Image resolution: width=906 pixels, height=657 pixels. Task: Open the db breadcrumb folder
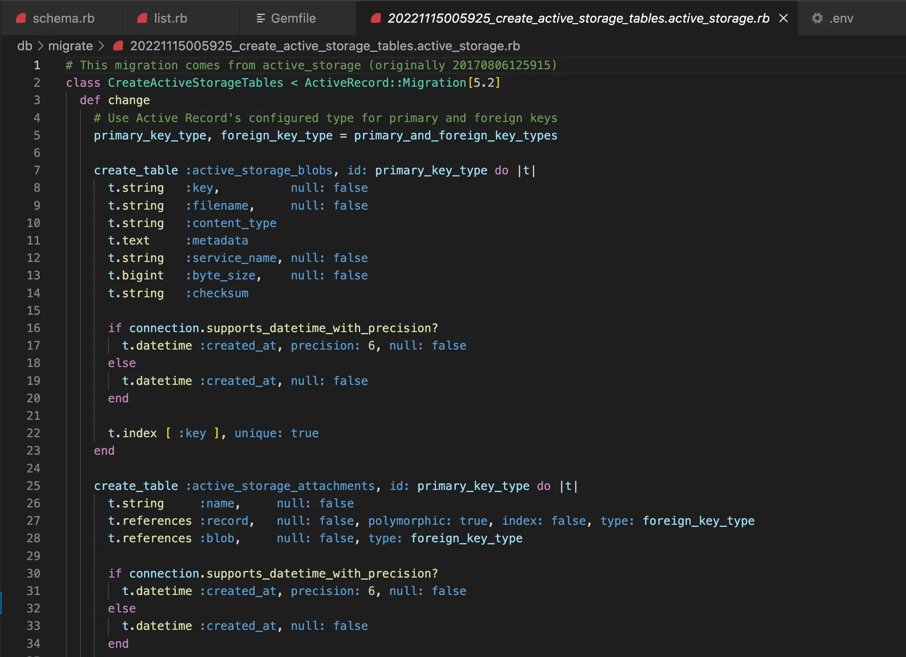(25, 46)
